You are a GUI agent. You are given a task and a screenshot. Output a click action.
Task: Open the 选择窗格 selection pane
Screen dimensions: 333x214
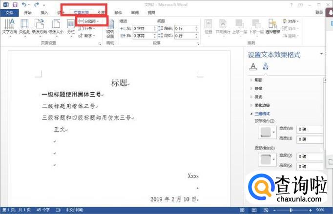click(x=272, y=26)
